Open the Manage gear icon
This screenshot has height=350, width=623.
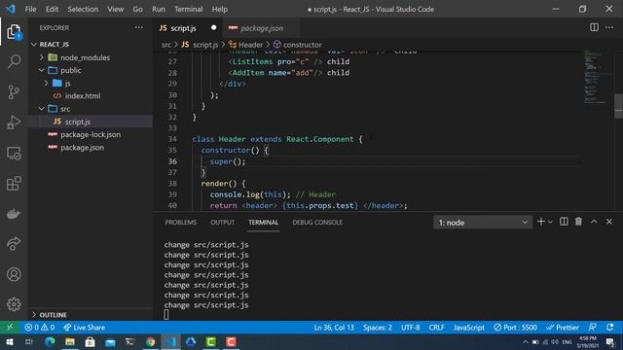14,304
